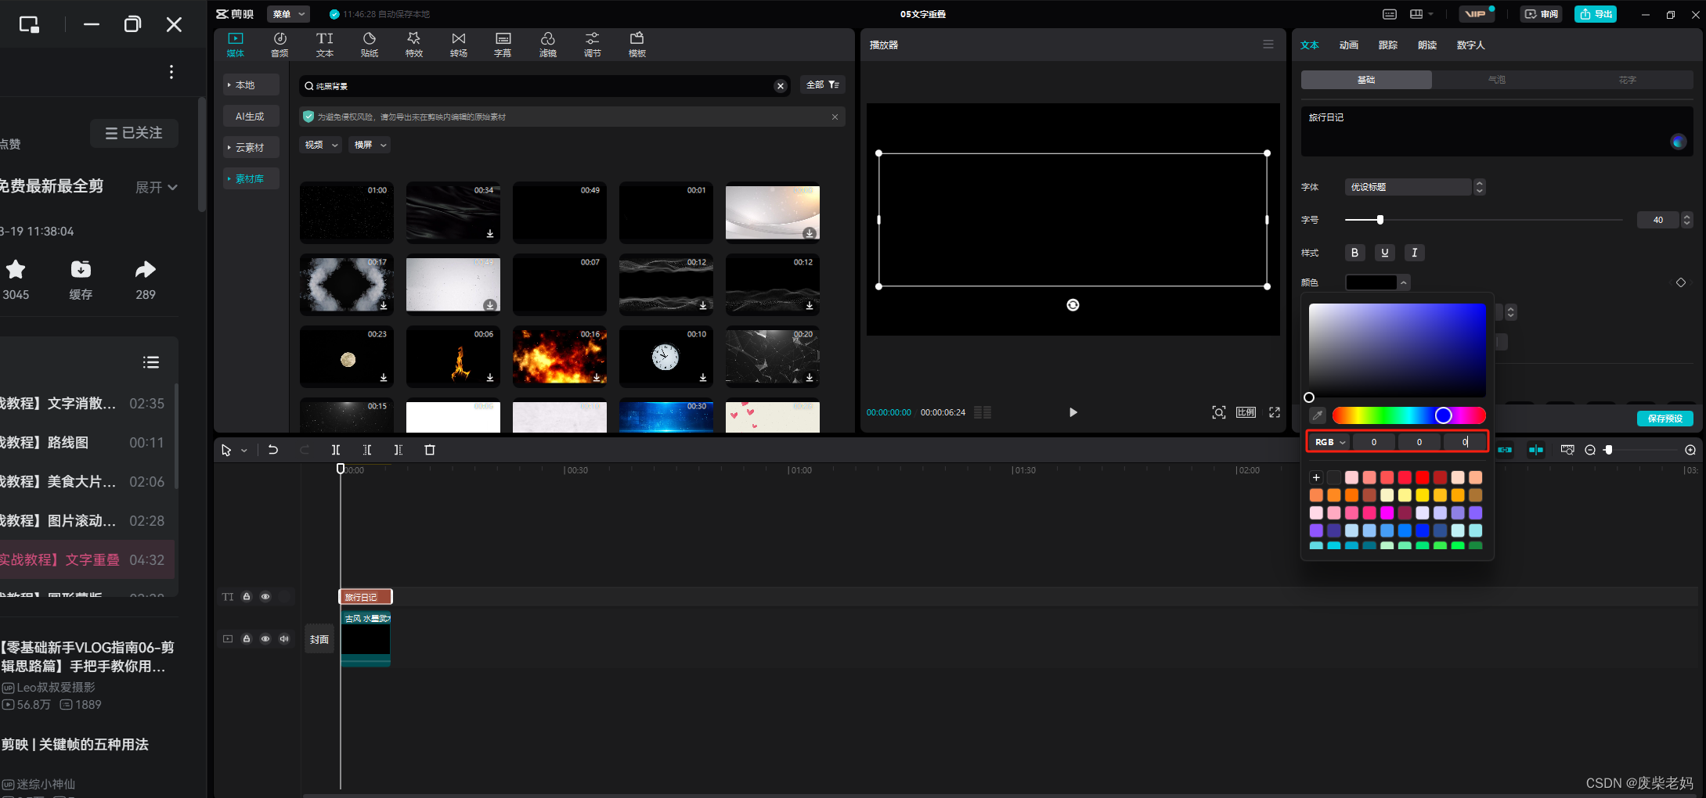
Task: Open the 视频 type filter dropdown
Action: [x=321, y=145]
